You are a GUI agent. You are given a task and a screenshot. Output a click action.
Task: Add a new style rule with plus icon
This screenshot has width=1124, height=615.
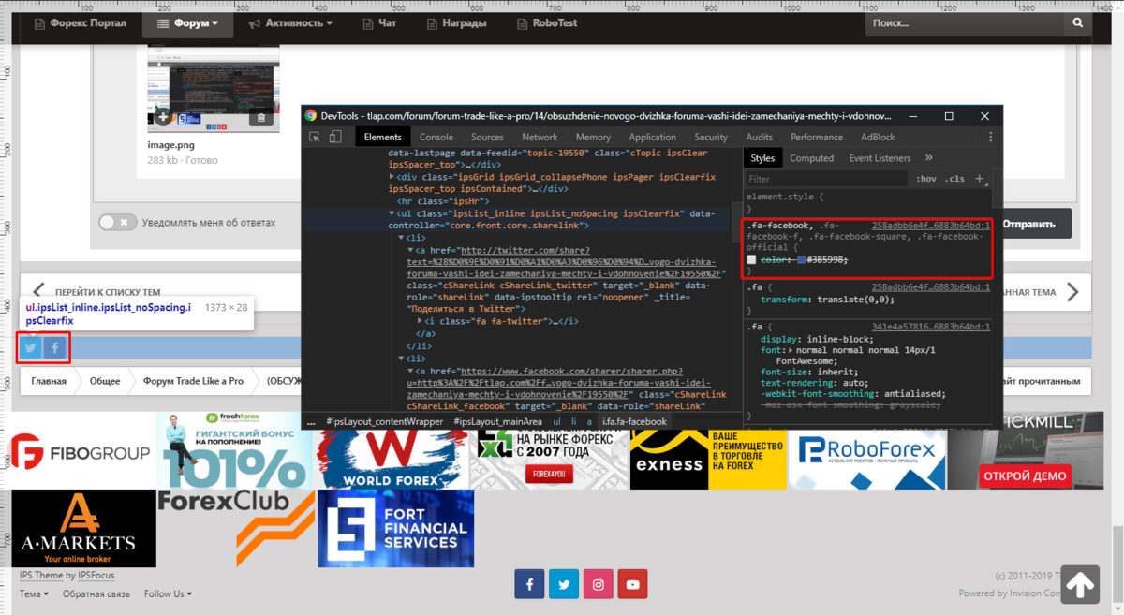point(980,178)
